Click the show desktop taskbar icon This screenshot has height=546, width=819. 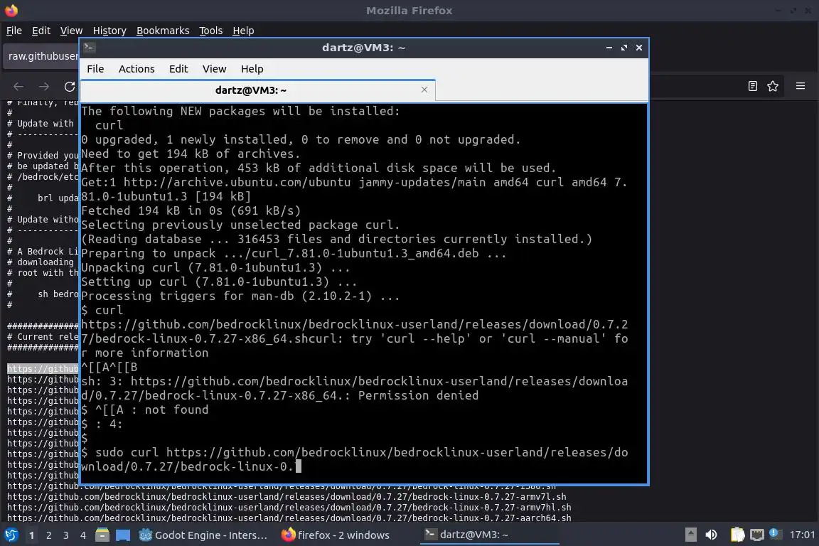point(123,535)
